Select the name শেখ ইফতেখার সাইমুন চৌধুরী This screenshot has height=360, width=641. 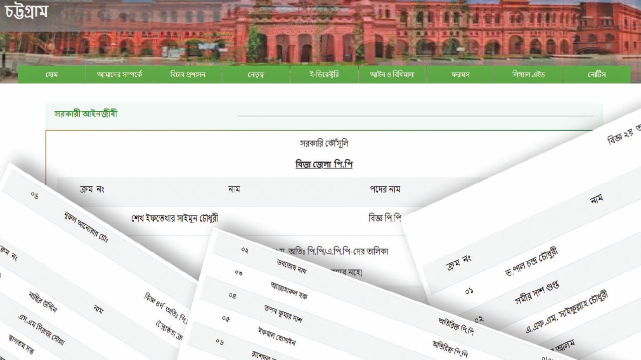(175, 218)
